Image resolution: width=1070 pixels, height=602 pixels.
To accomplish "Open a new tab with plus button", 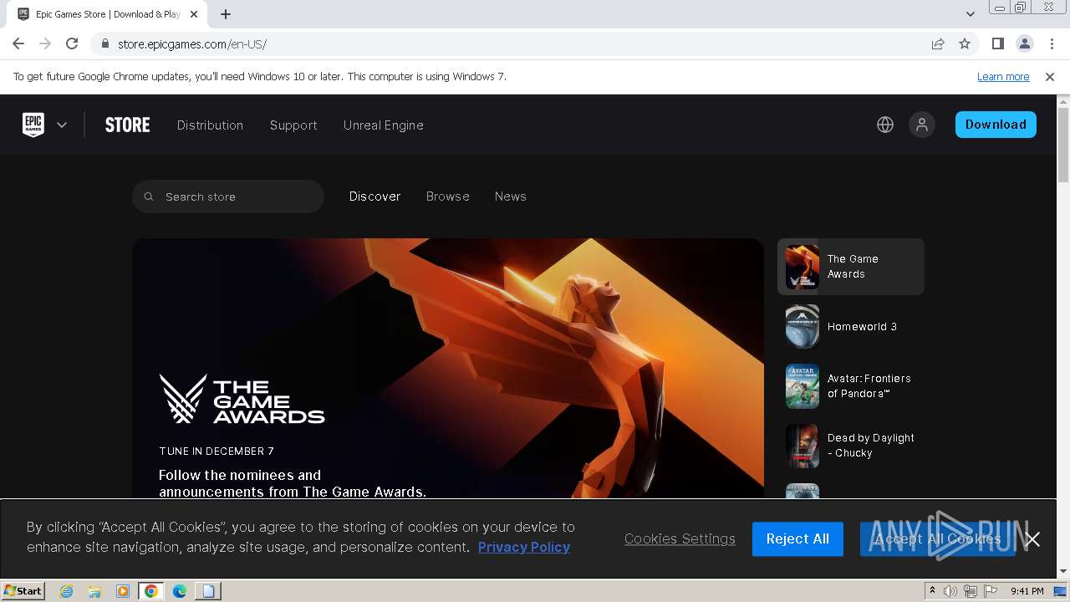I will [x=226, y=14].
